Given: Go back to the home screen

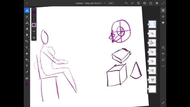Looking at the screenshot, I should (x=27, y=3).
